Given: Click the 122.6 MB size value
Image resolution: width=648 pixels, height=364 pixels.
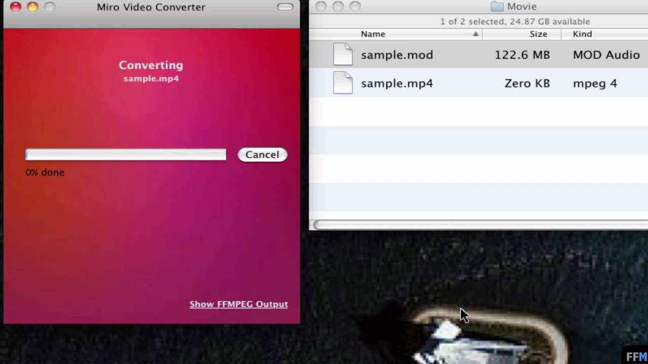Looking at the screenshot, I should pyautogui.click(x=522, y=55).
